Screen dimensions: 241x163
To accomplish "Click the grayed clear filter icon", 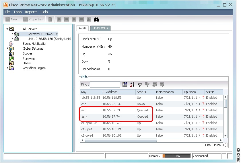I will coord(147,84).
